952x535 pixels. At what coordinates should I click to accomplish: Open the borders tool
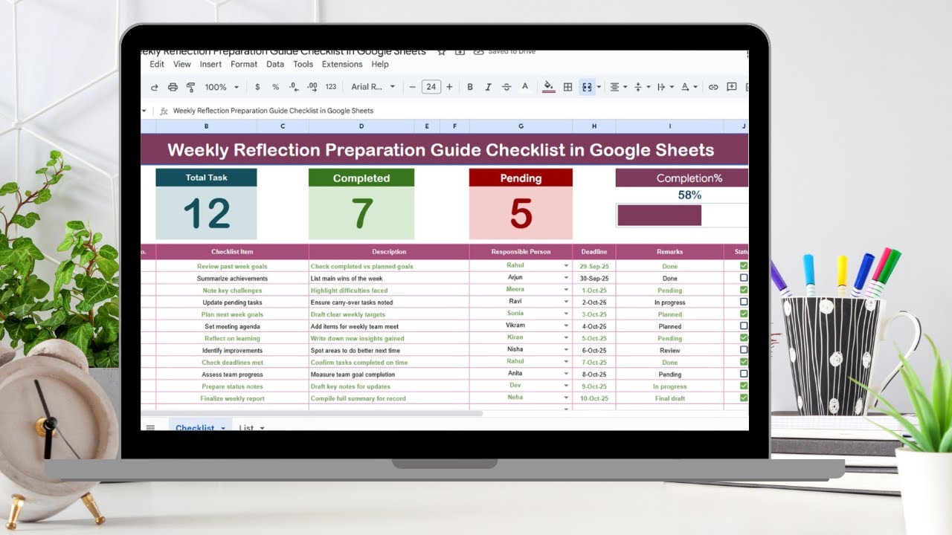pos(567,87)
